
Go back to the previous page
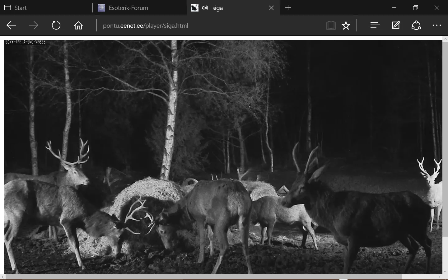click(11, 26)
